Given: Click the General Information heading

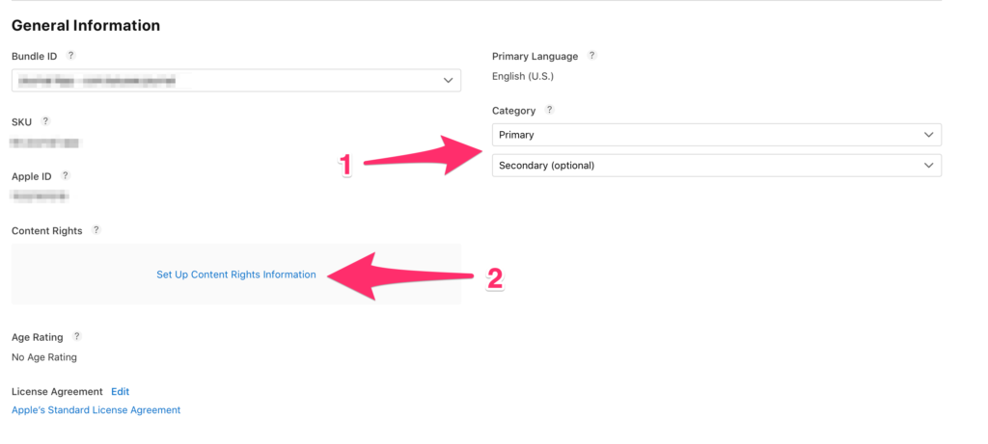Looking at the screenshot, I should pyautogui.click(x=86, y=26).
